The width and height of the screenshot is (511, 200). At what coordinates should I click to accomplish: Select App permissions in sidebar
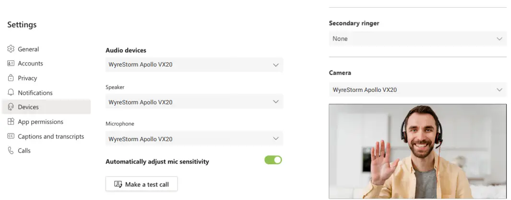[40, 122]
